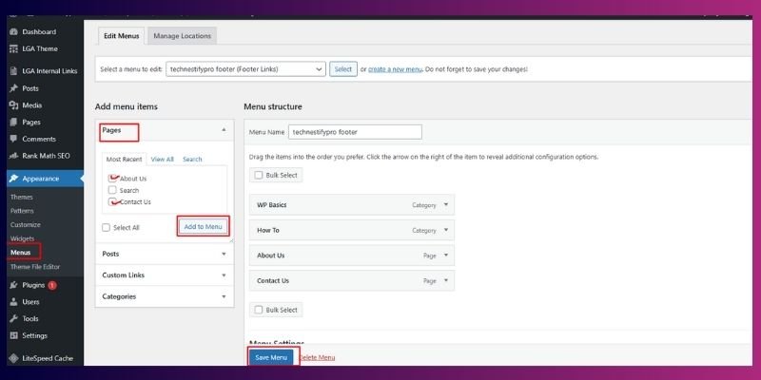Screen dimensions: 761x380
Task: Open Patterns under Appearance
Action: (22, 211)
